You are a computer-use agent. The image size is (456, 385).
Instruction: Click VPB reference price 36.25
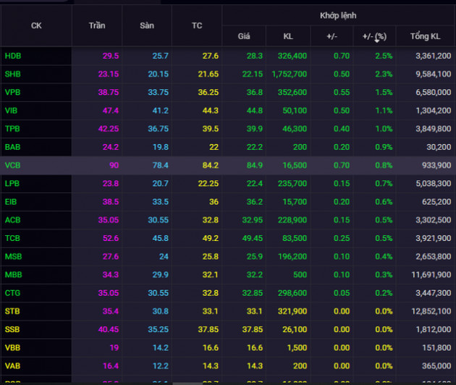click(208, 92)
